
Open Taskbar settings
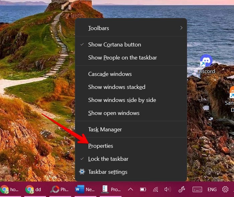(131, 172)
